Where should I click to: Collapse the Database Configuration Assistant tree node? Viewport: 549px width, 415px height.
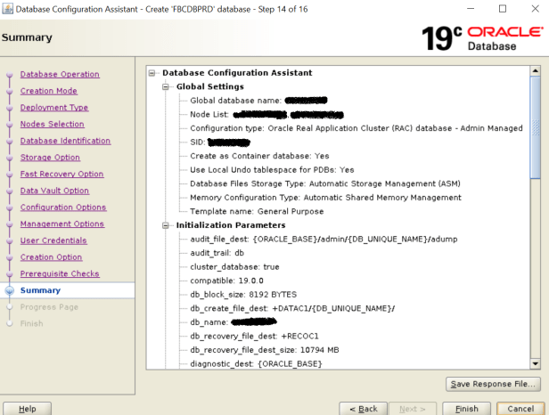(x=153, y=73)
